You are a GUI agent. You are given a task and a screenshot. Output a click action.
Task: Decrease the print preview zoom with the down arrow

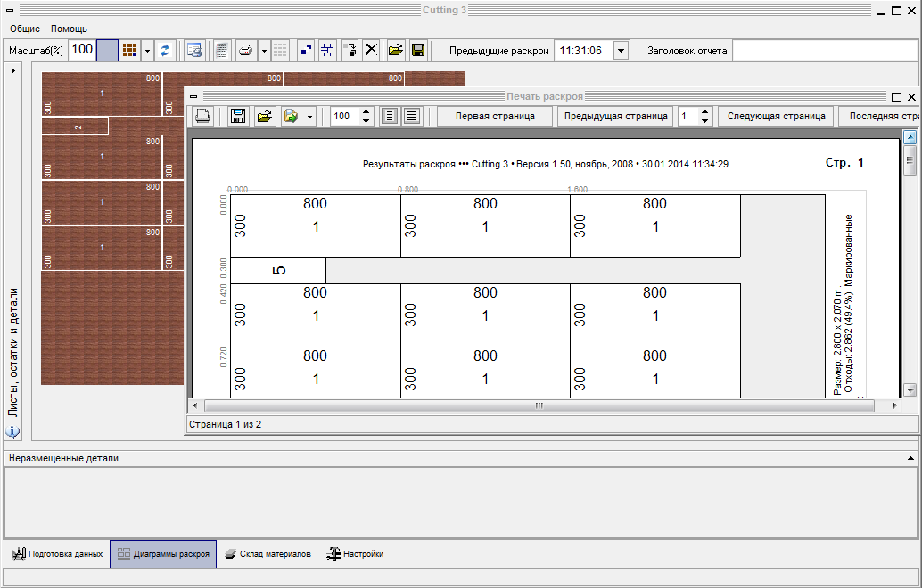click(x=366, y=121)
